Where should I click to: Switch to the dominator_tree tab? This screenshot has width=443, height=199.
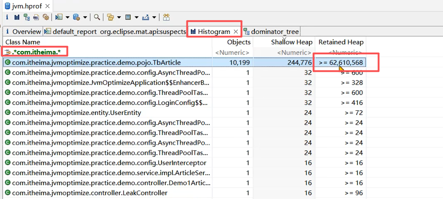[x=271, y=32]
